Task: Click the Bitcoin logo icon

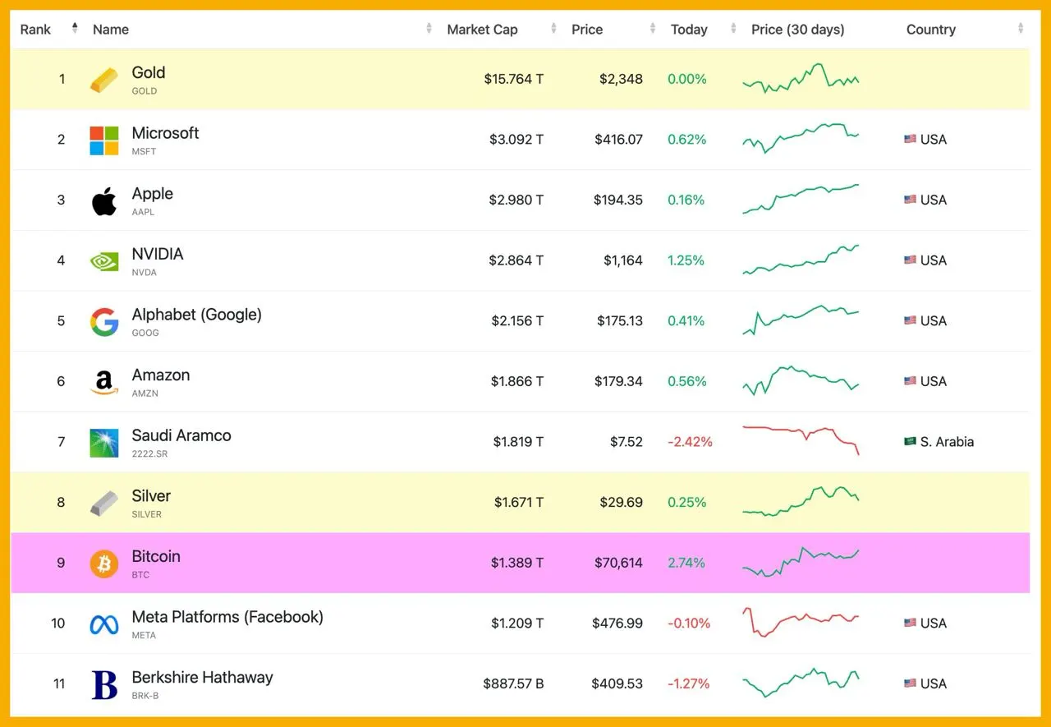Action: click(x=104, y=564)
